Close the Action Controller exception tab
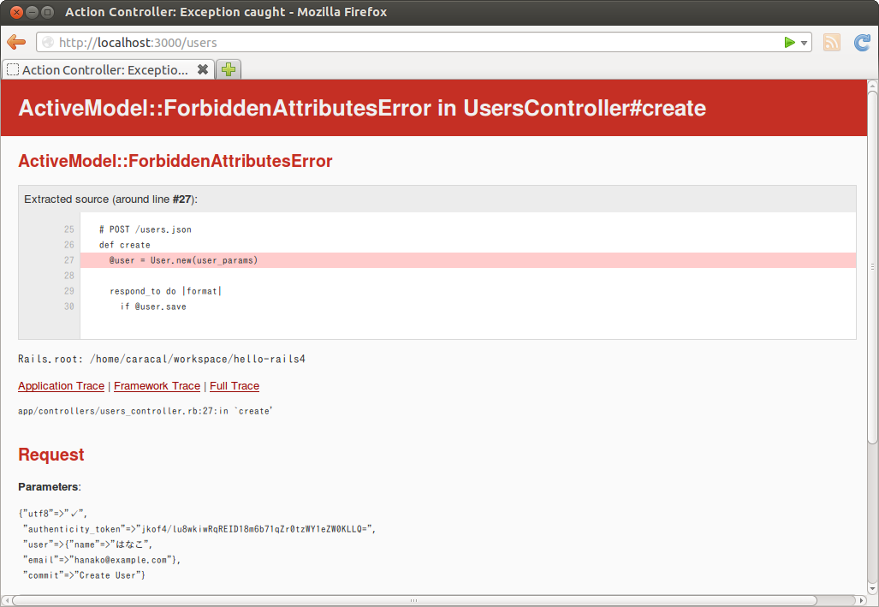Screen dimensions: 879x607 203,69
